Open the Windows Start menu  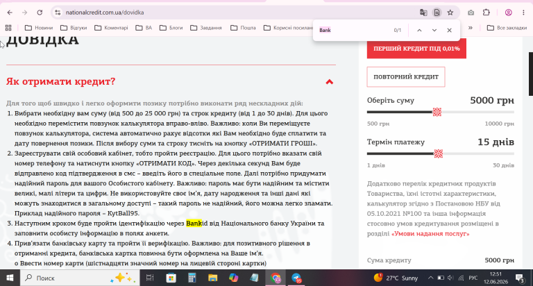pyautogui.click(x=10, y=278)
